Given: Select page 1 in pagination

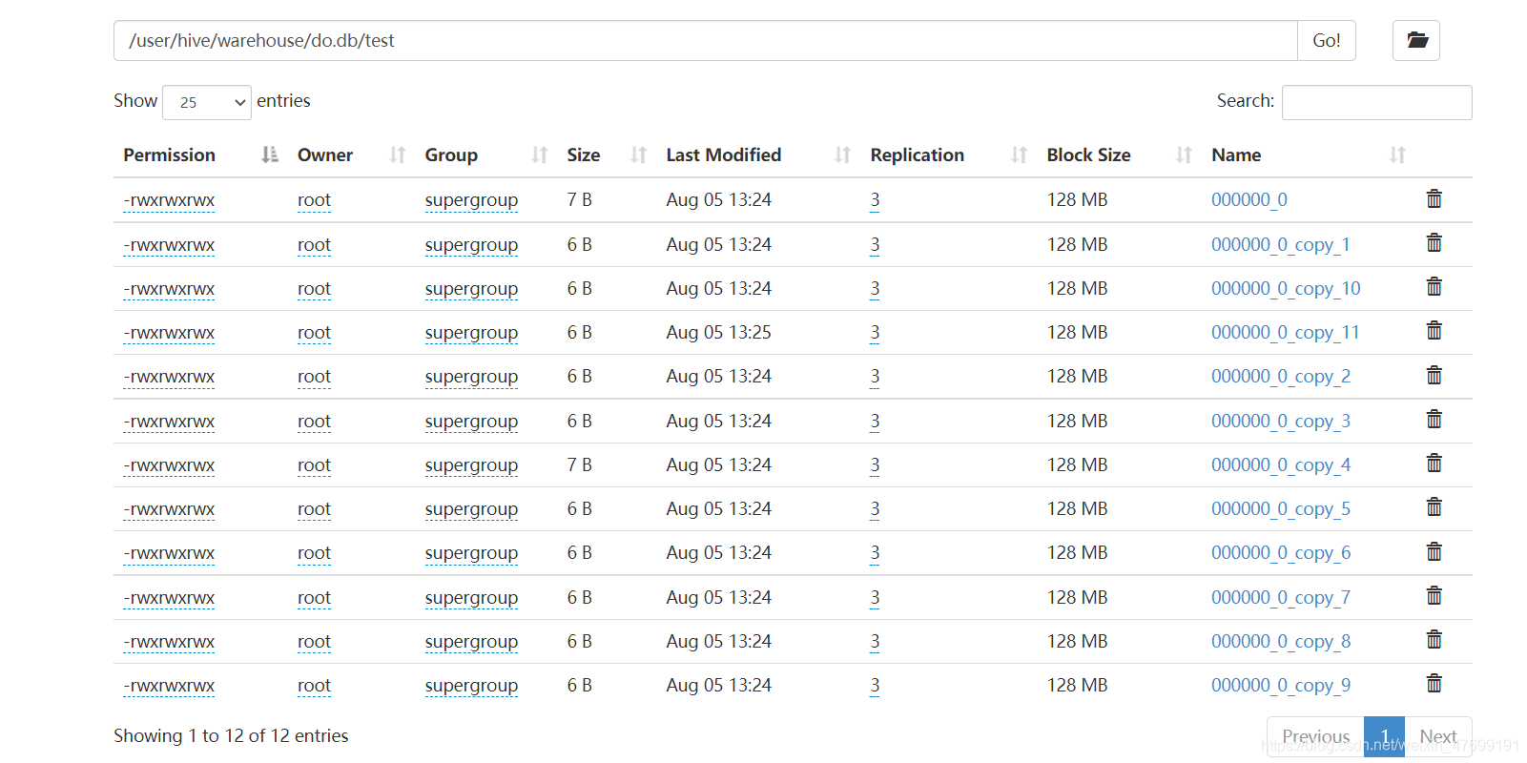Looking at the screenshot, I should [1385, 736].
